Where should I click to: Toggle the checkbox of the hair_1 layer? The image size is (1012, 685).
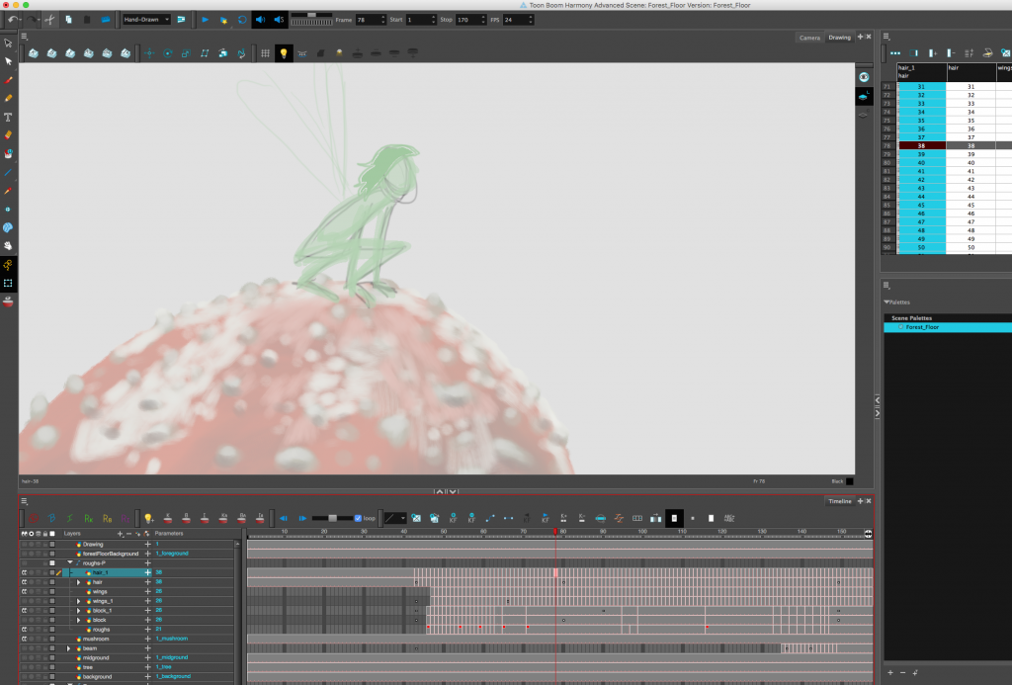tap(52, 572)
